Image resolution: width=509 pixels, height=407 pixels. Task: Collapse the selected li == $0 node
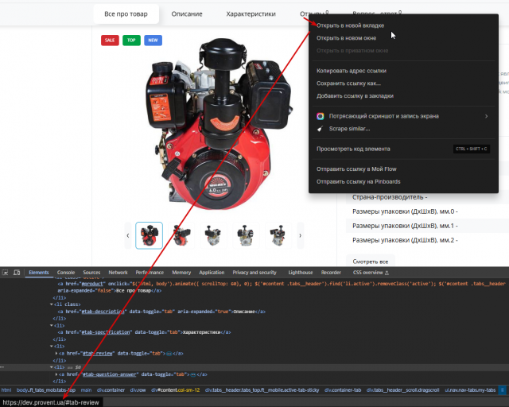51,367
